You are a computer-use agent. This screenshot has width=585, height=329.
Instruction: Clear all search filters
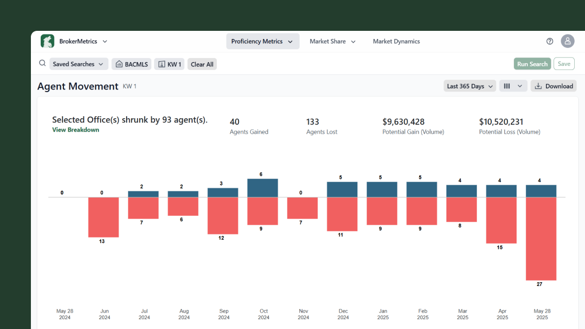[202, 64]
